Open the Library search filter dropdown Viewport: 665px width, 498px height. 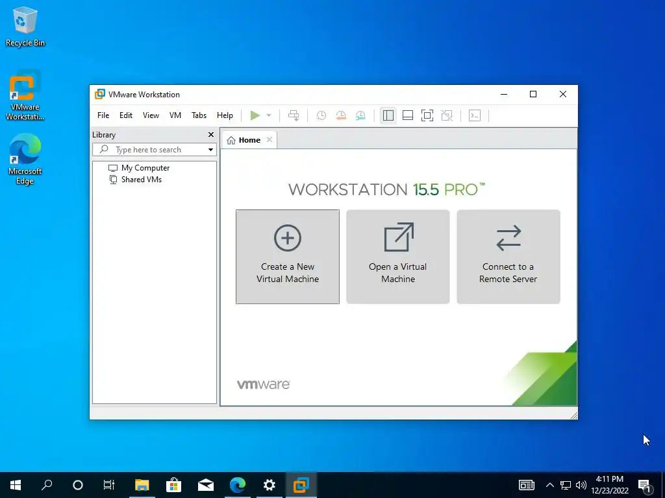[x=210, y=150]
